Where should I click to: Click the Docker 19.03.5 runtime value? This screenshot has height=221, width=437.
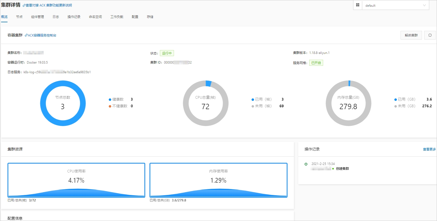click(x=37, y=62)
